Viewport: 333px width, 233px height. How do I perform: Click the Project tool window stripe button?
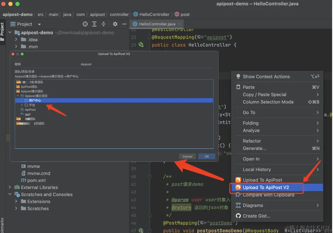pyautogui.click(x=2, y=31)
